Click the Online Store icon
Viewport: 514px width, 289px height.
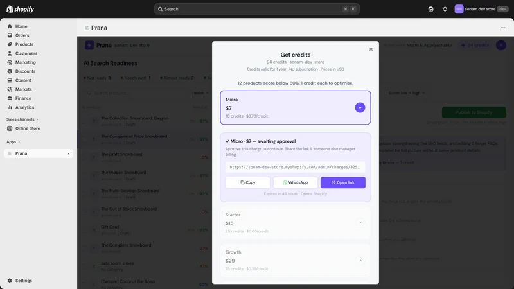(x=10, y=128)
